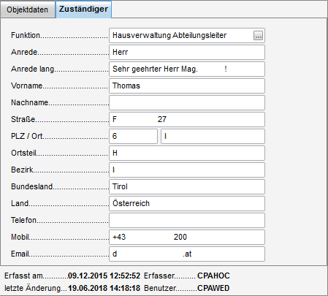Click the empty Telefon field
The width and height of the screenshot is (328, 296).
[187, 221]
